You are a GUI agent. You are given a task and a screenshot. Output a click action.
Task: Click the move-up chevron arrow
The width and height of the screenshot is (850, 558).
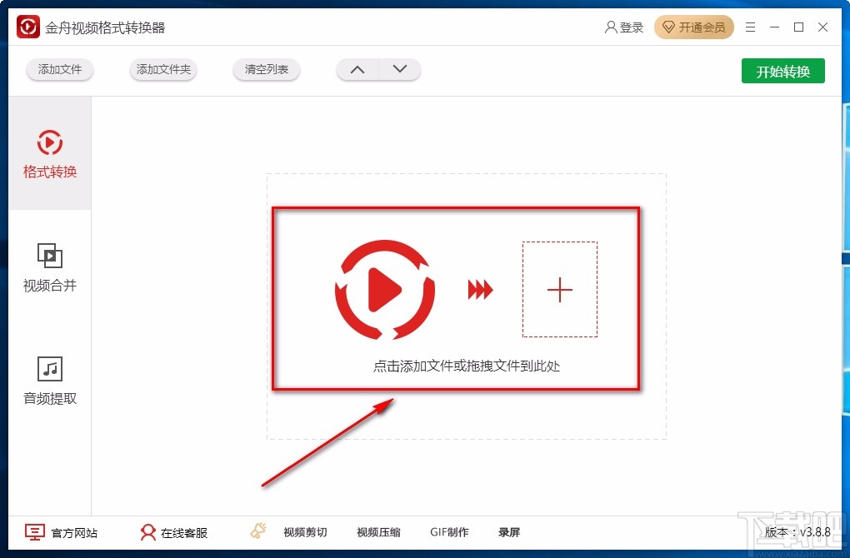tap(357, 69)
